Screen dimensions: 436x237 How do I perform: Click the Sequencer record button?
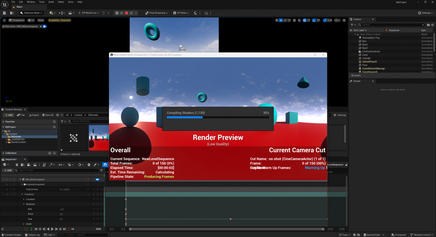[26, 229]
